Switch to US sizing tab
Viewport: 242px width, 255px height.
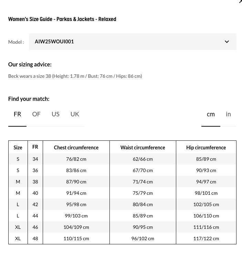click(55, 114)
